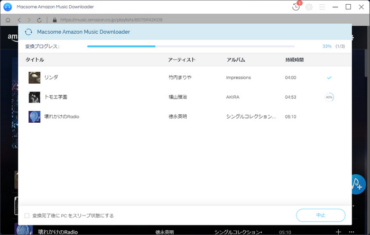Image resolution: width=370 pixels, height=235 pixels.
Task: Go to browser home page icon
Action: pos(8,20)
